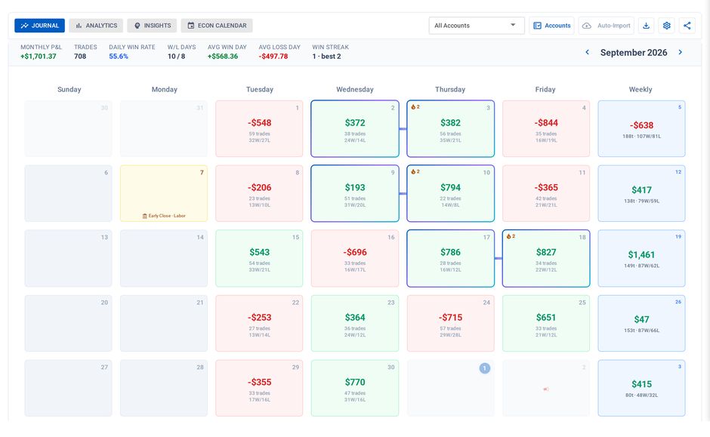Open the -$638 weekly summary card

(641, 129)
